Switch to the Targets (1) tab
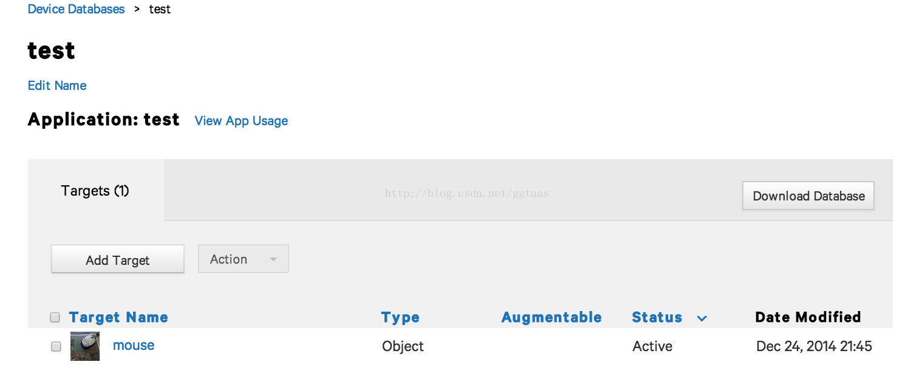The width and height of the screenshot is (922, 373). [95, 191]
